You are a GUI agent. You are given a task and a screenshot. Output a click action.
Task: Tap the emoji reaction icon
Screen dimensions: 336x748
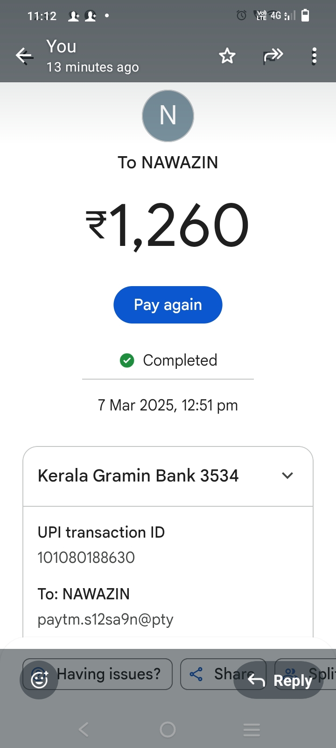[39, 679]
